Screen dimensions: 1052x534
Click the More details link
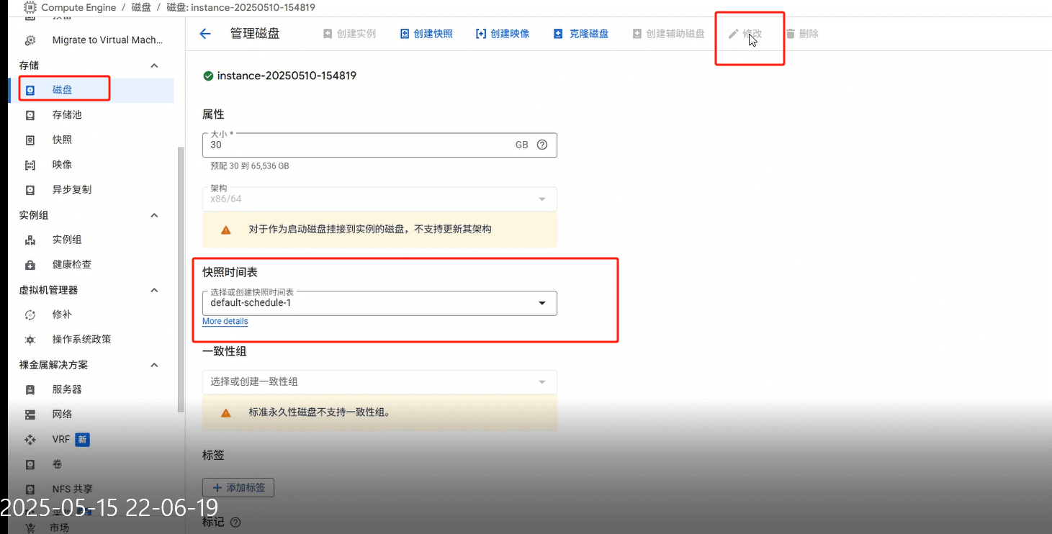click(x=225, y=322)
